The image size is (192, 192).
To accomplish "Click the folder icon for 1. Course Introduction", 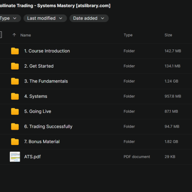I will 15,51.
